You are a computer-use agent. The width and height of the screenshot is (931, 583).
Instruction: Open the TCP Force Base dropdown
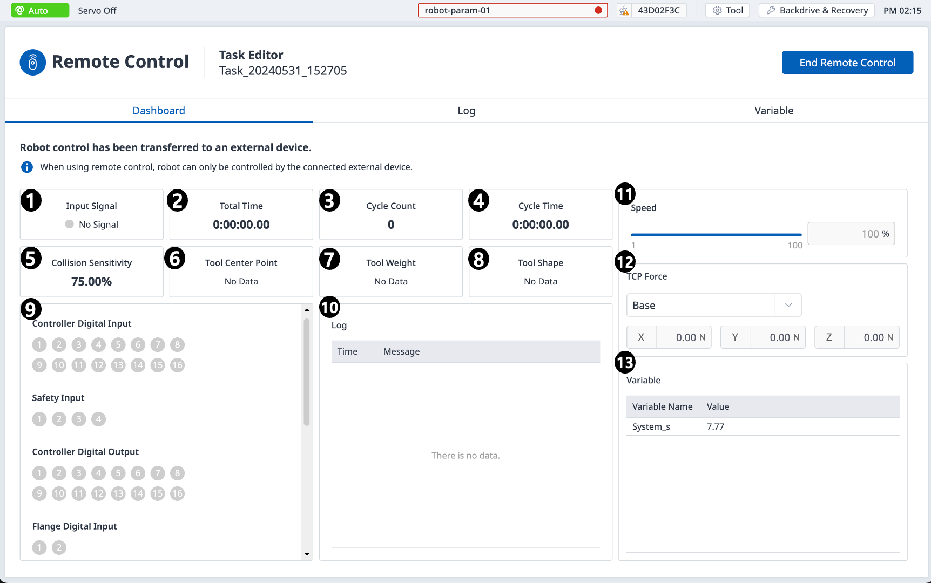[x=701, y=305]
